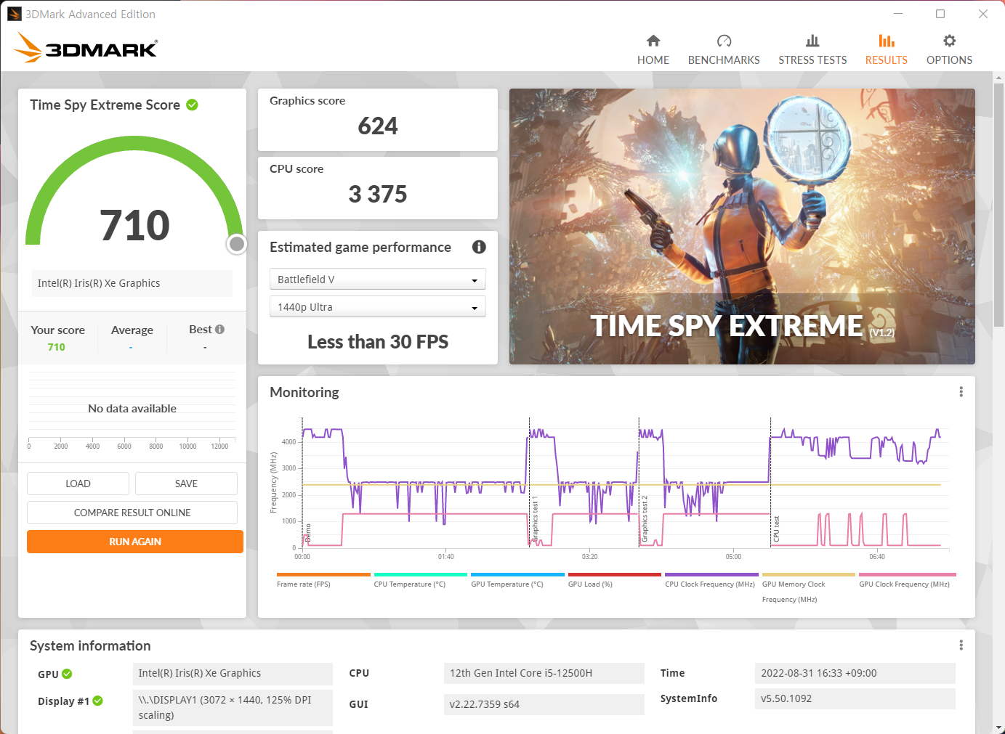Toggle Frame rate (FPS) legend series
Screen dimensions: 1005x734
323,580
